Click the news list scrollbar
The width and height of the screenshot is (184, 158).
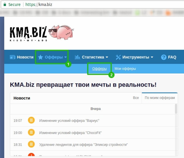click(x=176, y=109)
